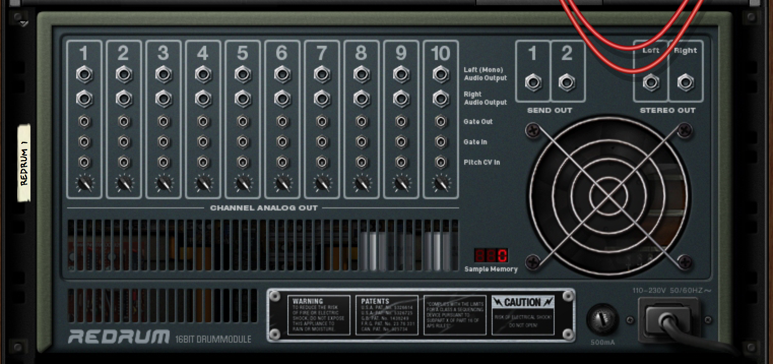Click channel 10 Gate In jack
This screenshot has height=364, width=773.
pos(441,141)
